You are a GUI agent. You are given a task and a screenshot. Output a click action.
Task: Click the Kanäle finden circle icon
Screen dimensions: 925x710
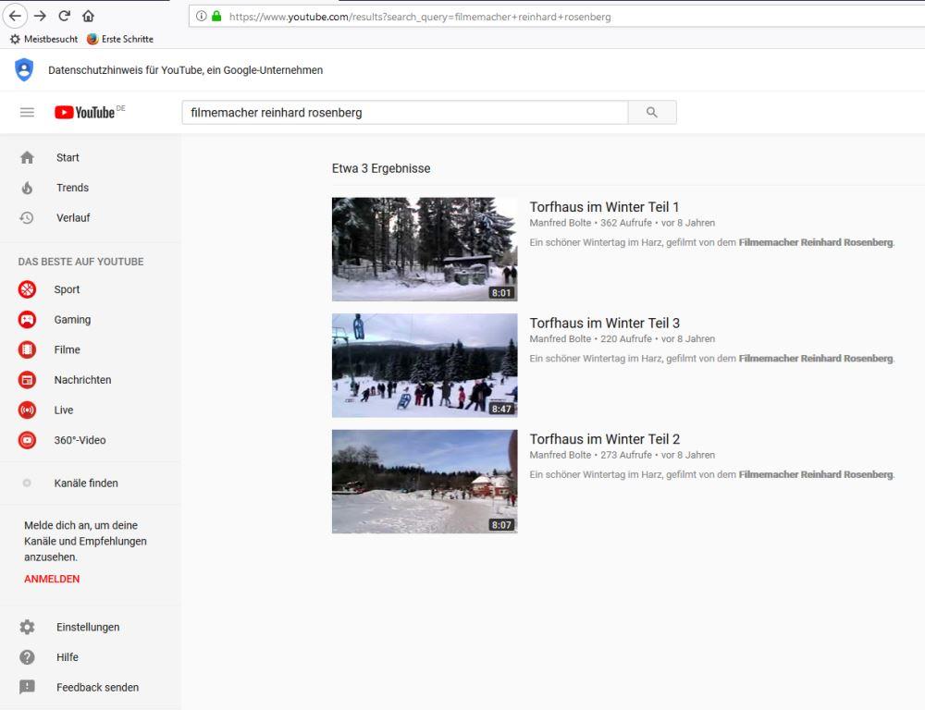pyautogui.click(x=27, y=483)
